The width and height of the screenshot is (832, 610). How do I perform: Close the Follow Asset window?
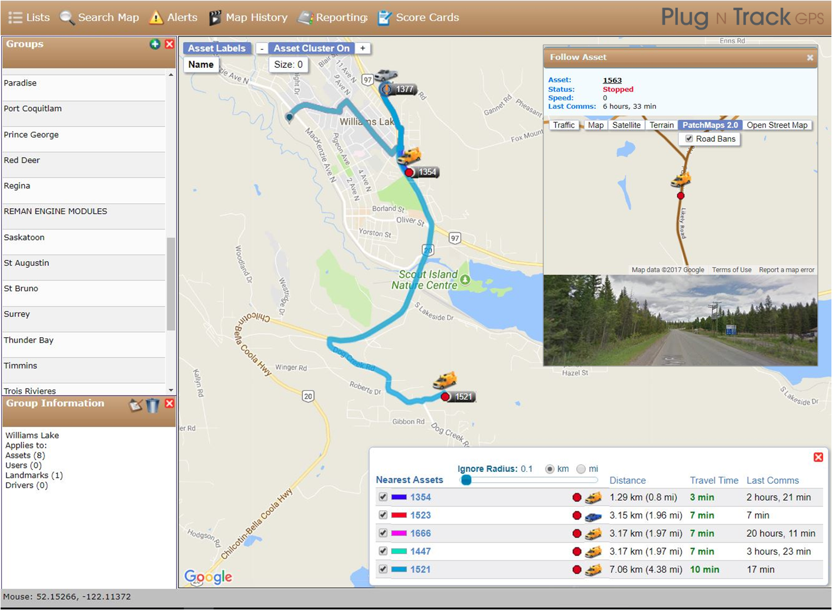pyautogui.click(x=810, y=58)
